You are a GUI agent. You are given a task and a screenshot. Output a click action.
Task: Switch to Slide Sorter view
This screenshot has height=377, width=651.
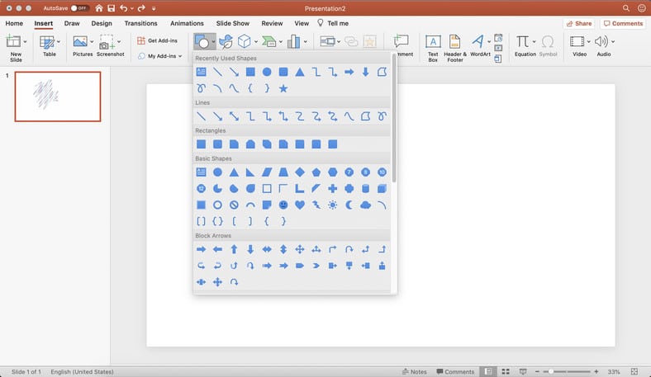point(506,371)
